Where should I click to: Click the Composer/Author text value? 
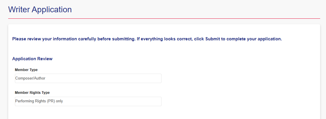coord(30,78)
